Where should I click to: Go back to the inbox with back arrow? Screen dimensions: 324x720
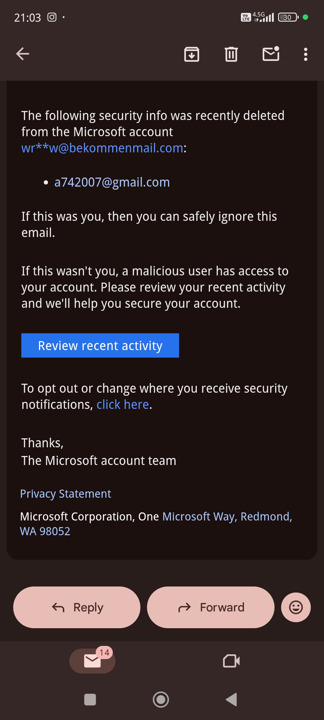[x=22, y=54]
